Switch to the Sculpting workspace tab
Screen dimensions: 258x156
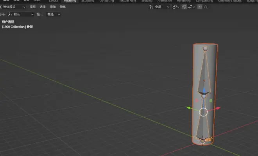pyautogui.click(x=88, y=1)
